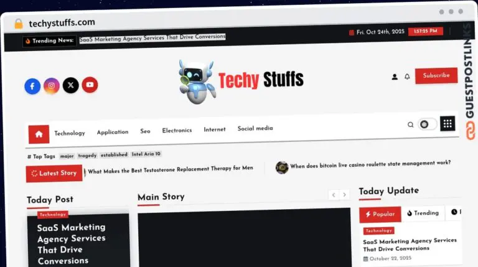Click Technology tag in Today Update

pos(378,231)
